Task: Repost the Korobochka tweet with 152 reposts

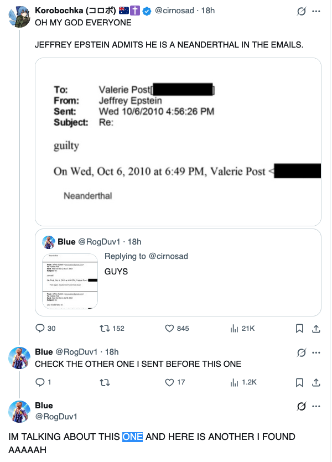Action: pyautogui.click(x=104, y=328)
